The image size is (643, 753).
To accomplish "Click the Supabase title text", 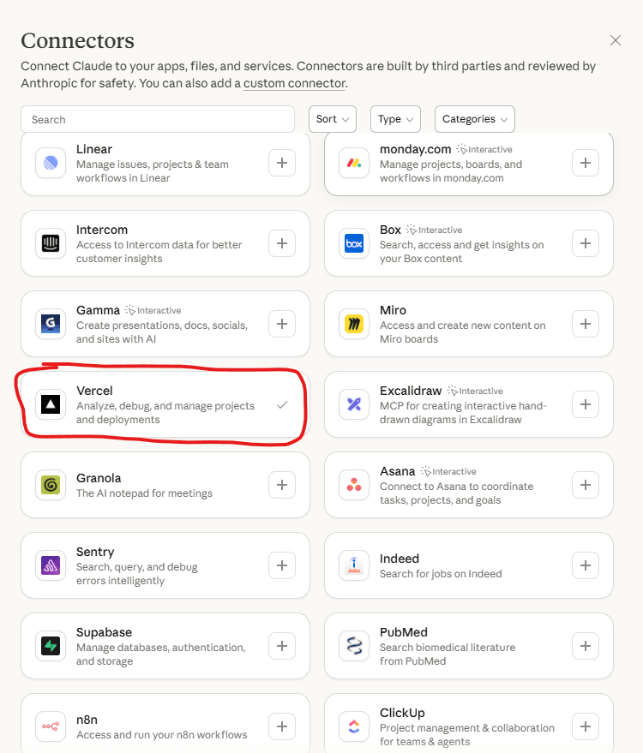I will [104, 632].
